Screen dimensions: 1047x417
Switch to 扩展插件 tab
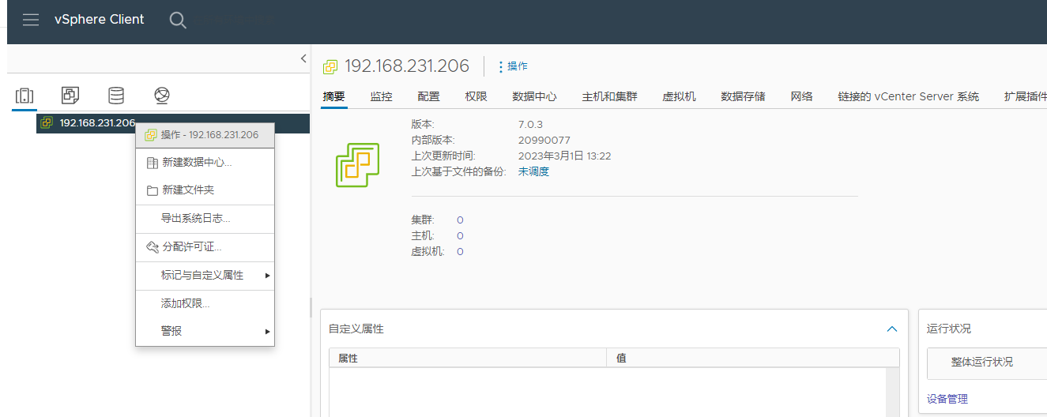pyautogui.click(x=1025, y=96)
